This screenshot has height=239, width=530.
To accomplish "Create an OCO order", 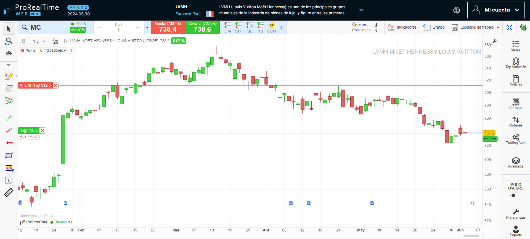I will (272, 28).
